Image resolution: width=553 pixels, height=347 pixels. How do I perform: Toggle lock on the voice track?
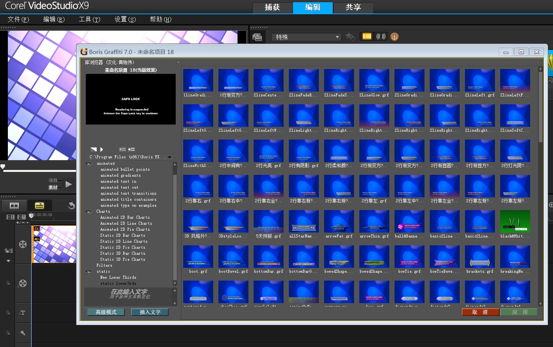(x=8, y=333)
